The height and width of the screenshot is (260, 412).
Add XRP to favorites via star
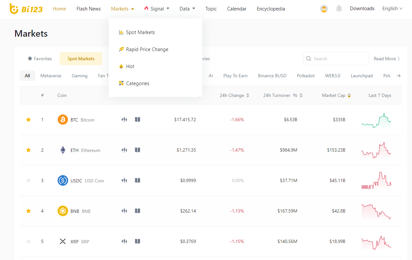28,241
